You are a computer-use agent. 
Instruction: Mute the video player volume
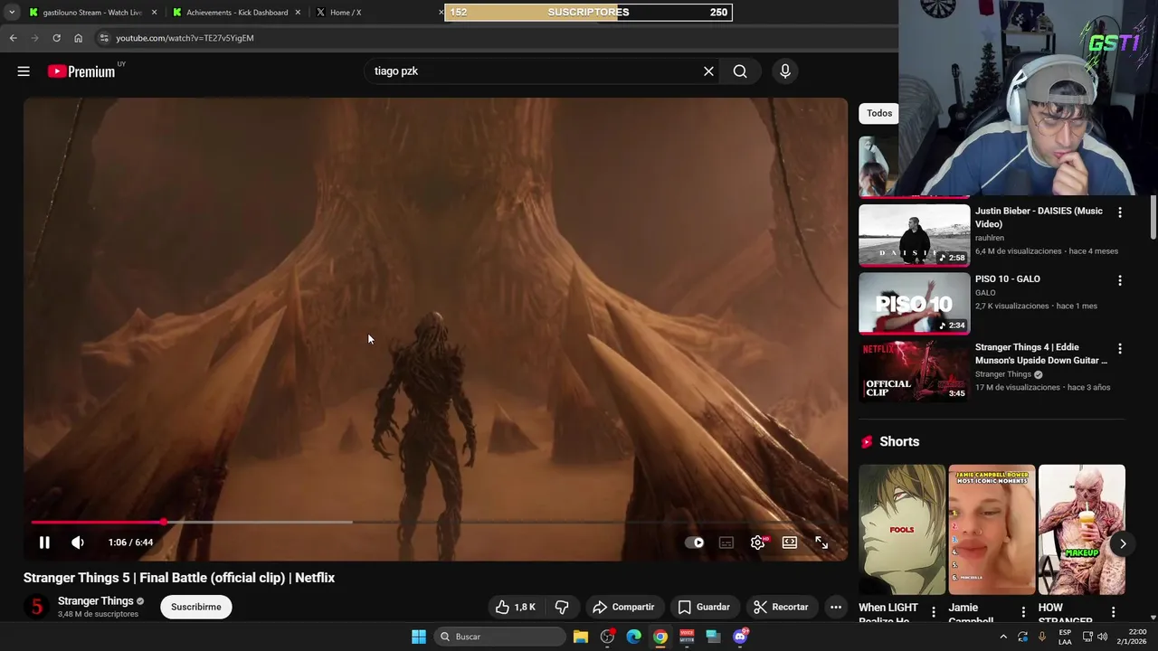pyautogui.click(x=78, y=542)
